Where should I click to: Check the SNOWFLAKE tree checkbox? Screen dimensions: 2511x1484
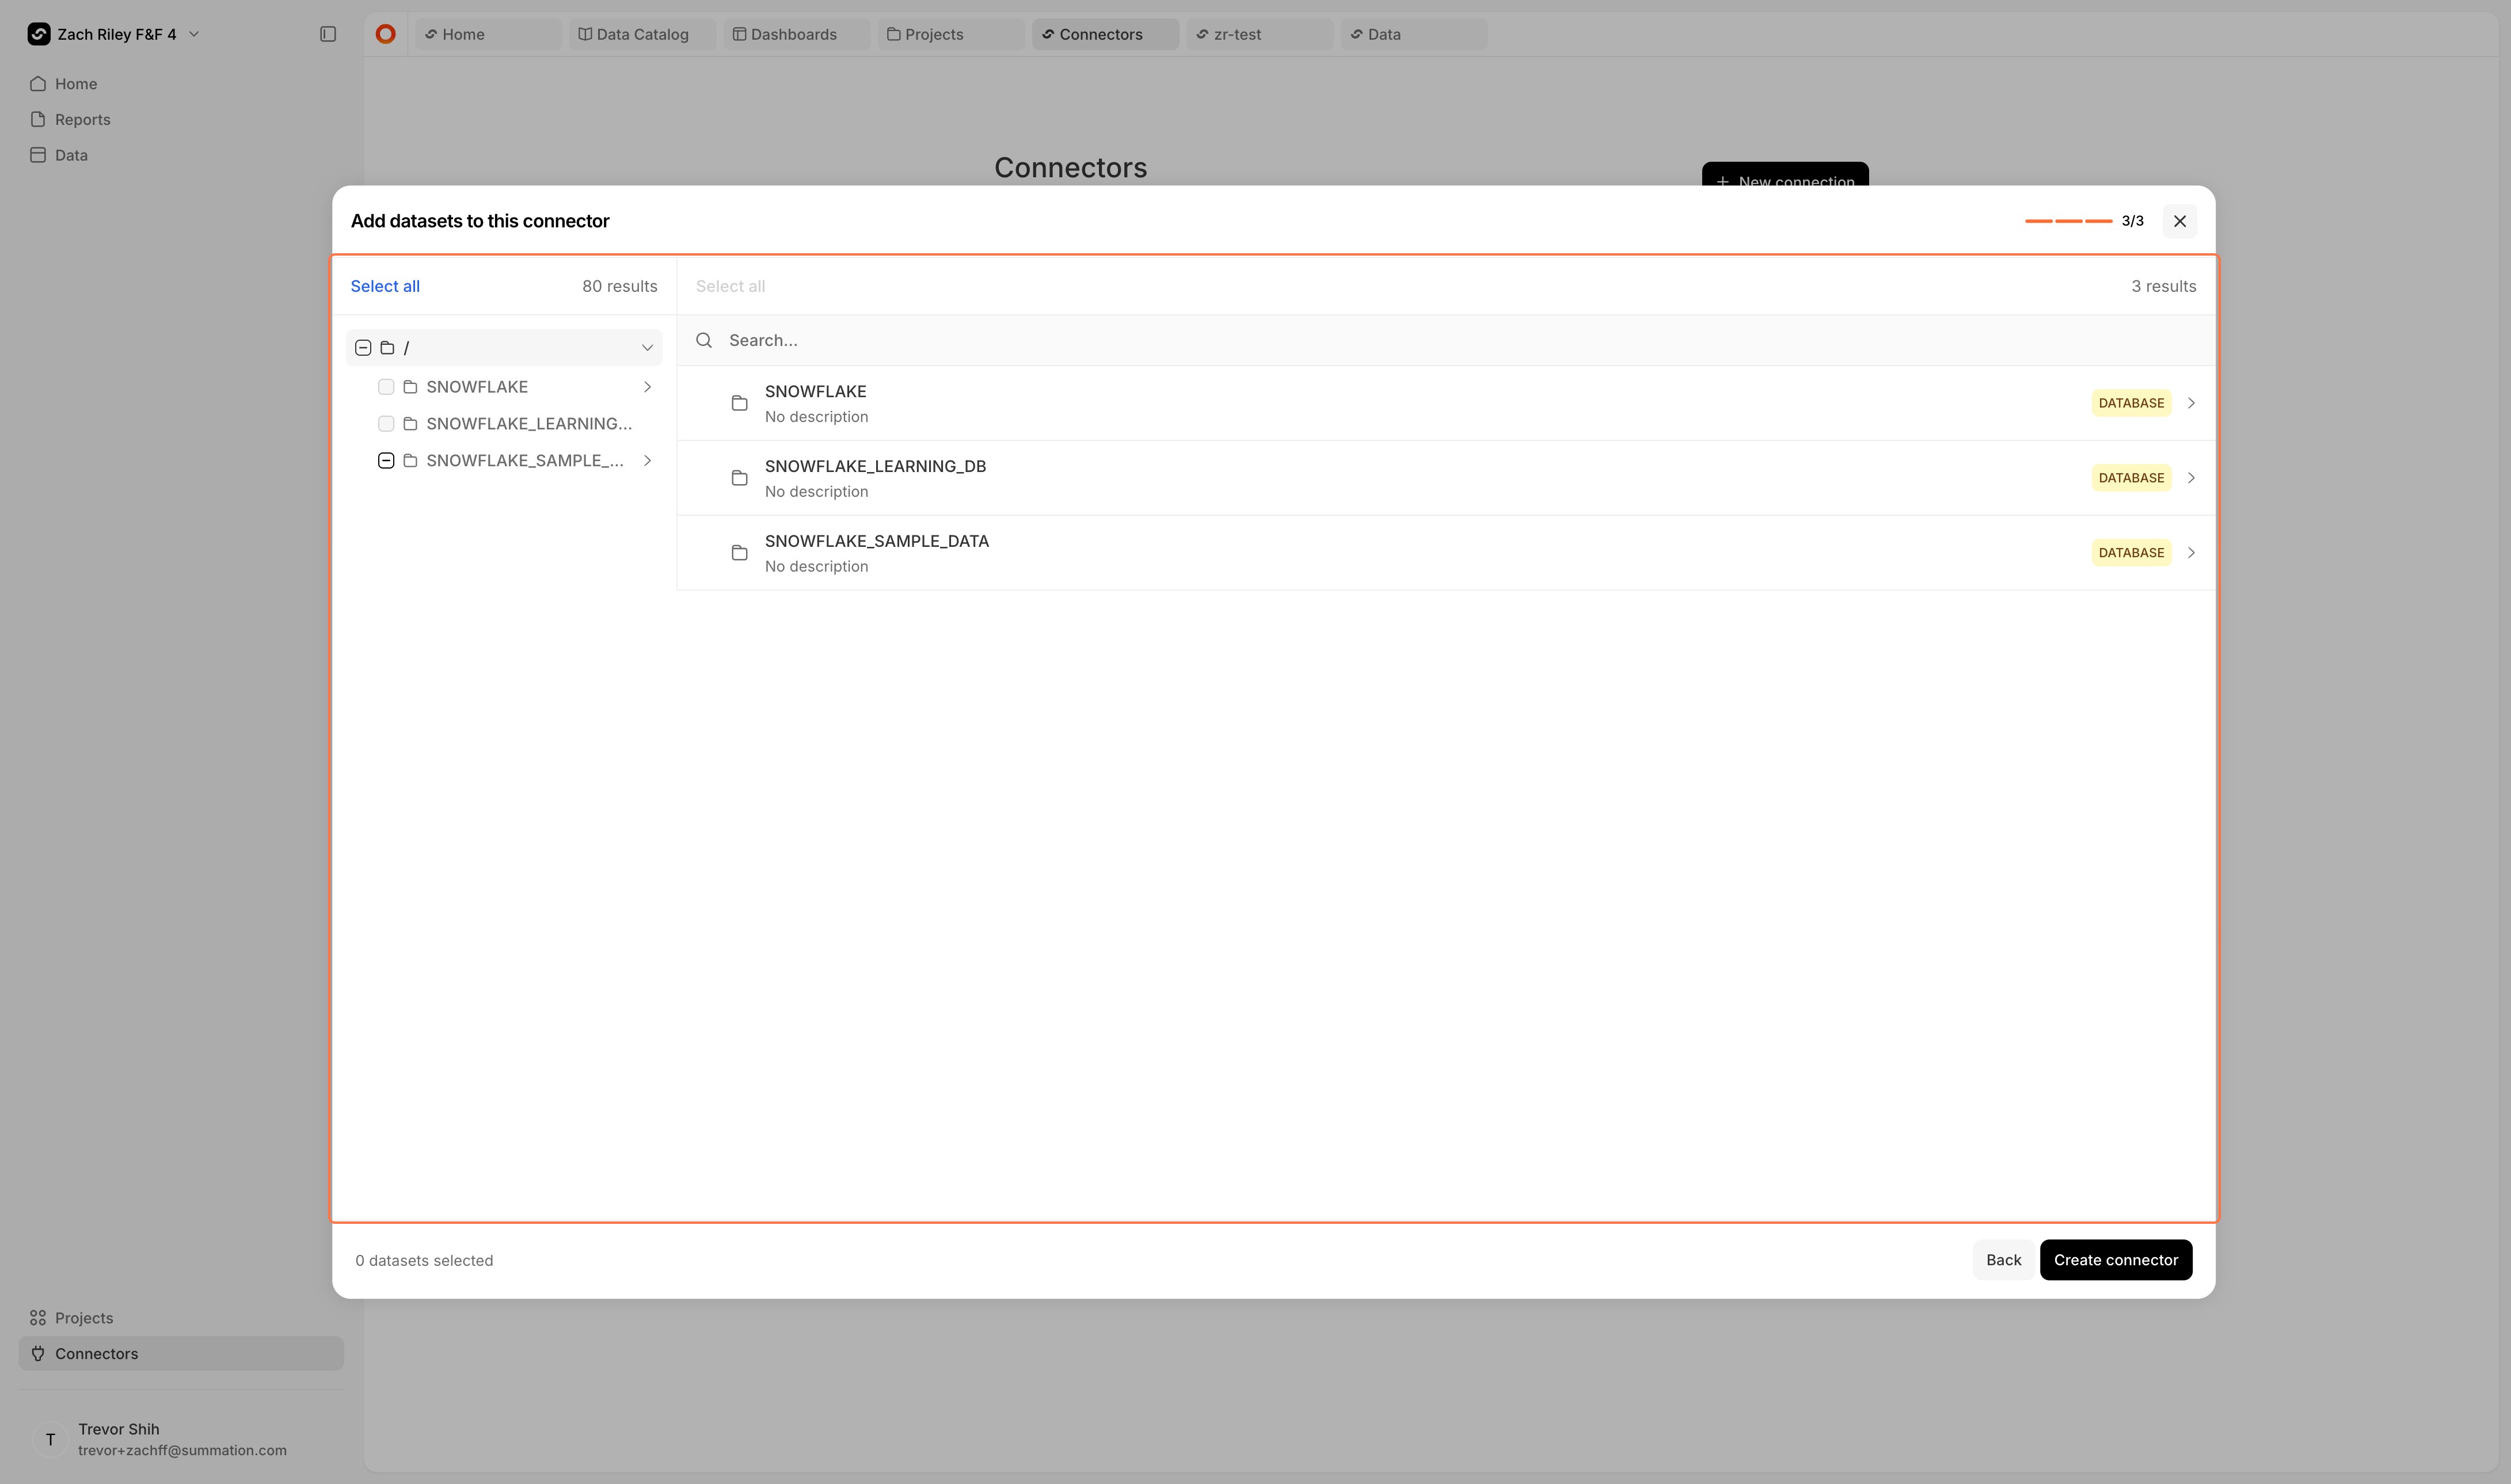386,387
